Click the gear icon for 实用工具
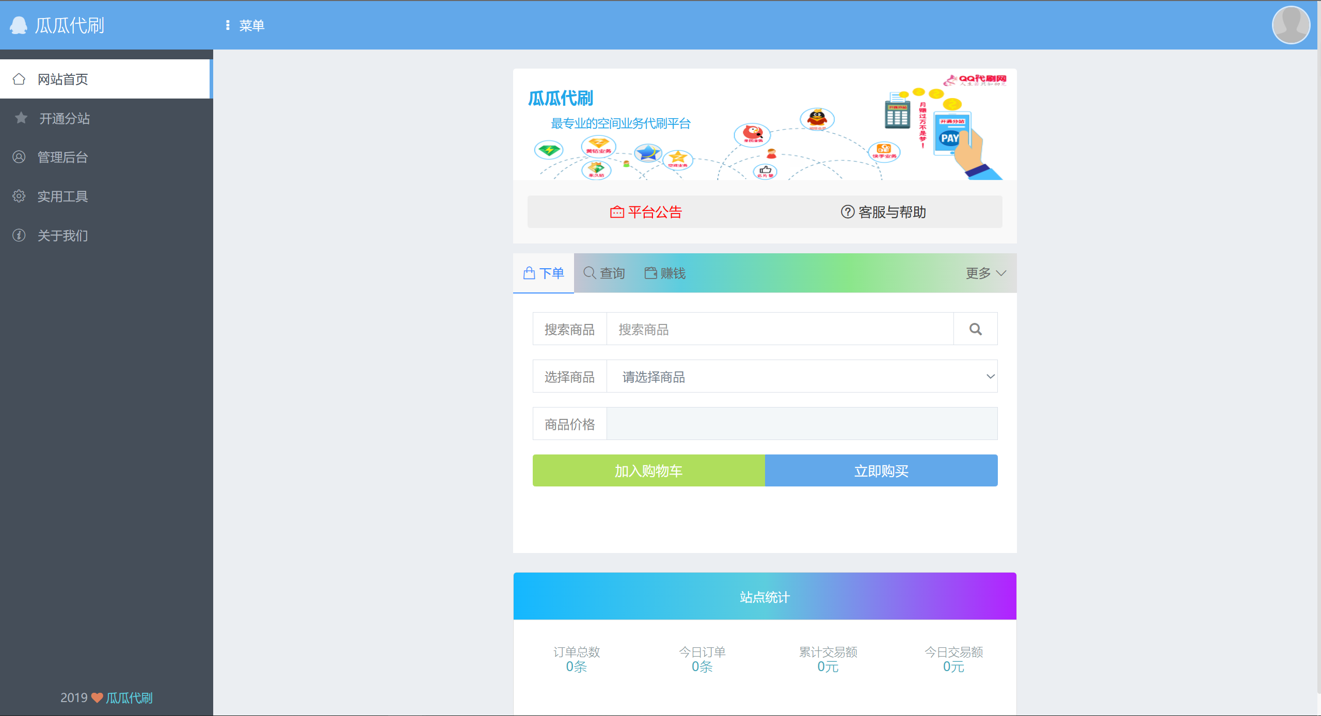Screen dimensions: 1321x716 click(19, 196)
